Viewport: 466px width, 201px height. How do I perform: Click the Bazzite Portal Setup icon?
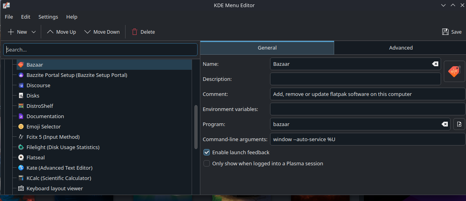coord(21,75)
